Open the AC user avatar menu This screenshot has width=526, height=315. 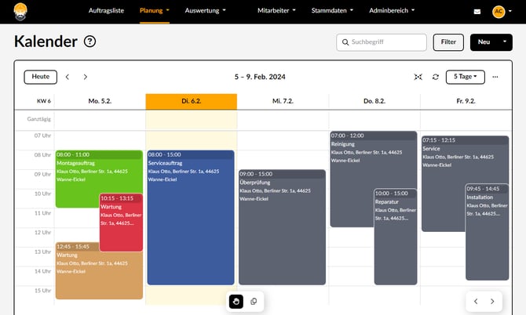(501, 12)
